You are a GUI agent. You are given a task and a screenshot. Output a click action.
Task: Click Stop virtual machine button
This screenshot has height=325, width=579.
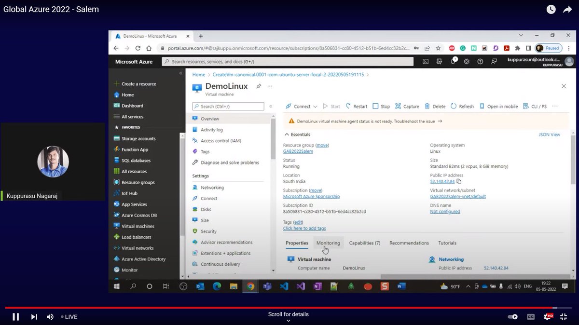point(381,107)
